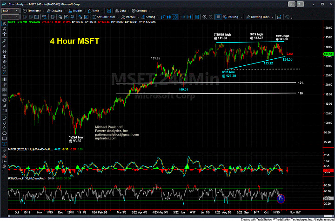
Task: Click the stacked panels icon beside Style
Action: [109, 11]
